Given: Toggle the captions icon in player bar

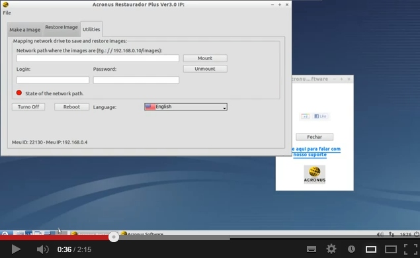Looking at the screenshot, I should pyautogui.click(x=312, y=249).
